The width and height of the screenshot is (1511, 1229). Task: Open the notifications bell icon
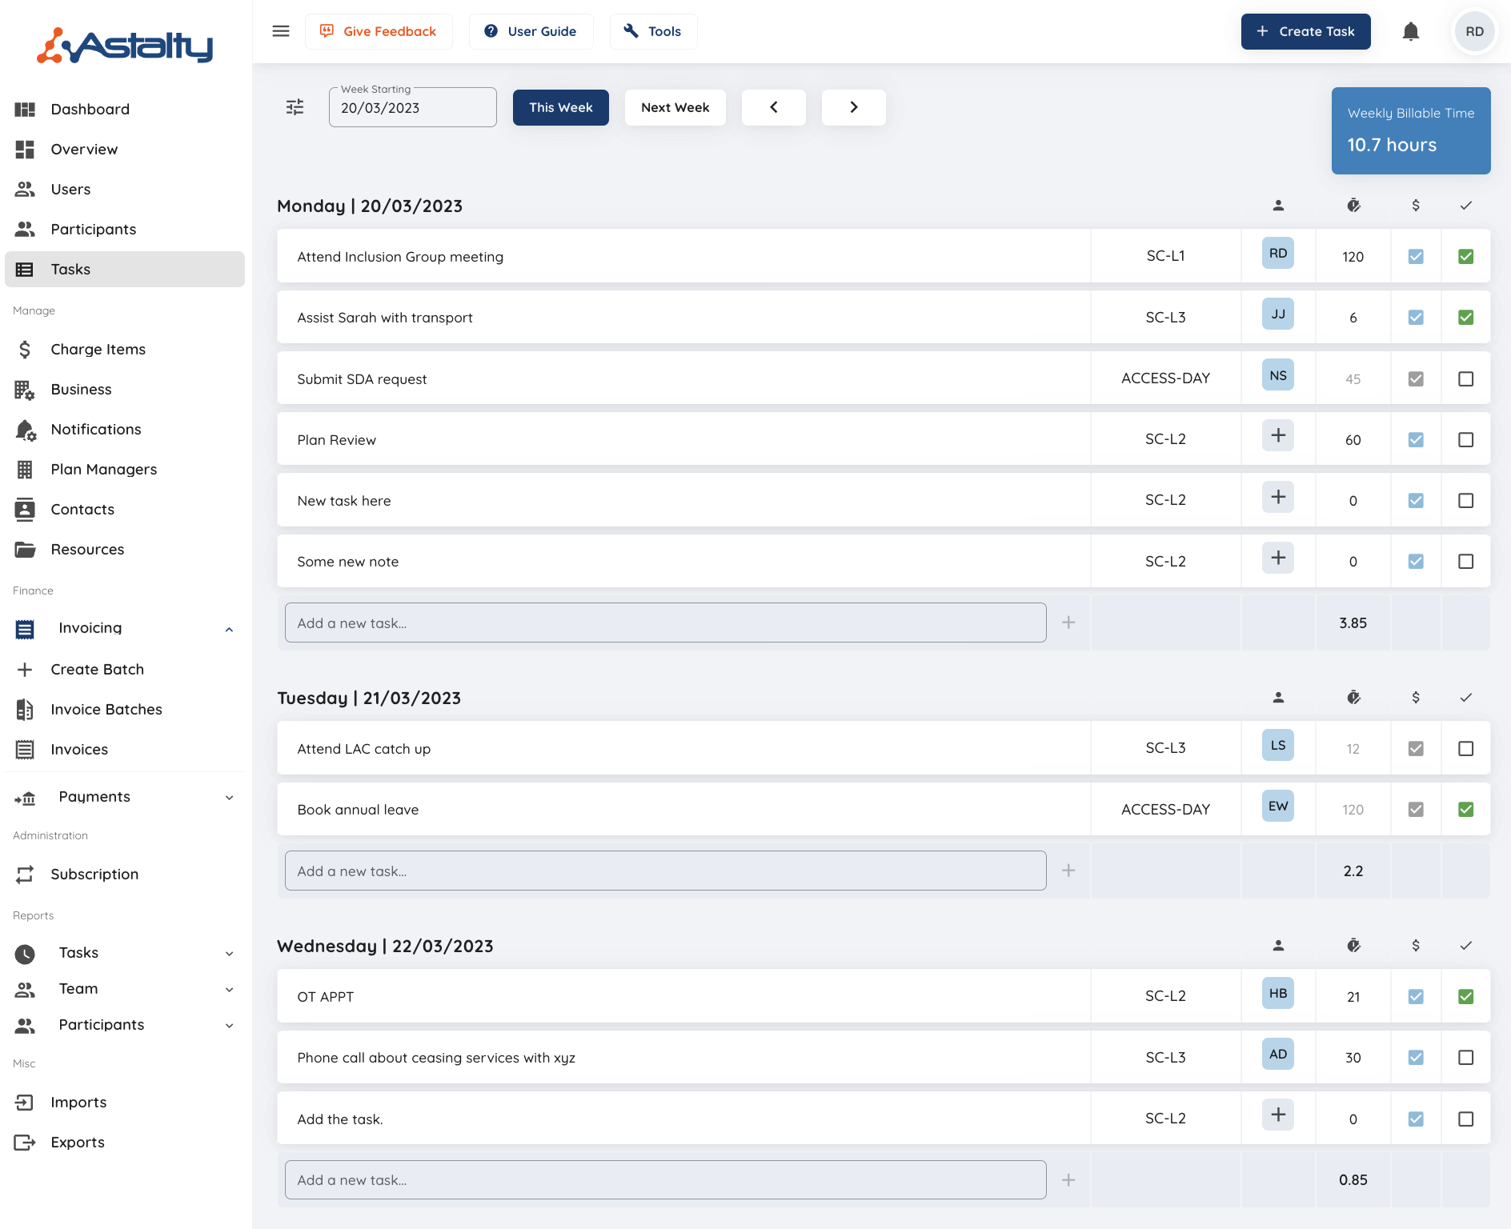click(1411, 31)
